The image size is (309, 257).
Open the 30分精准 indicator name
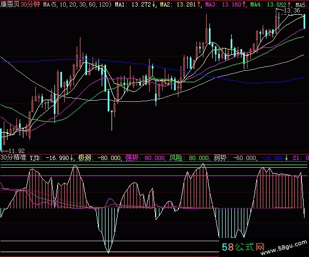tap(14, 157)
